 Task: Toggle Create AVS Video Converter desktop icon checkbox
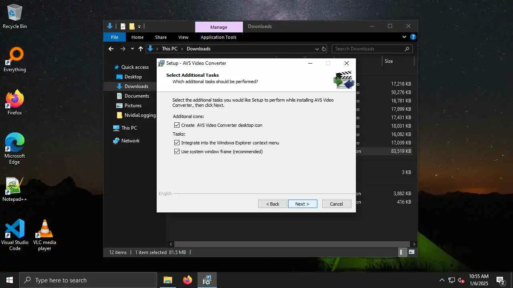tap(177, 125)
